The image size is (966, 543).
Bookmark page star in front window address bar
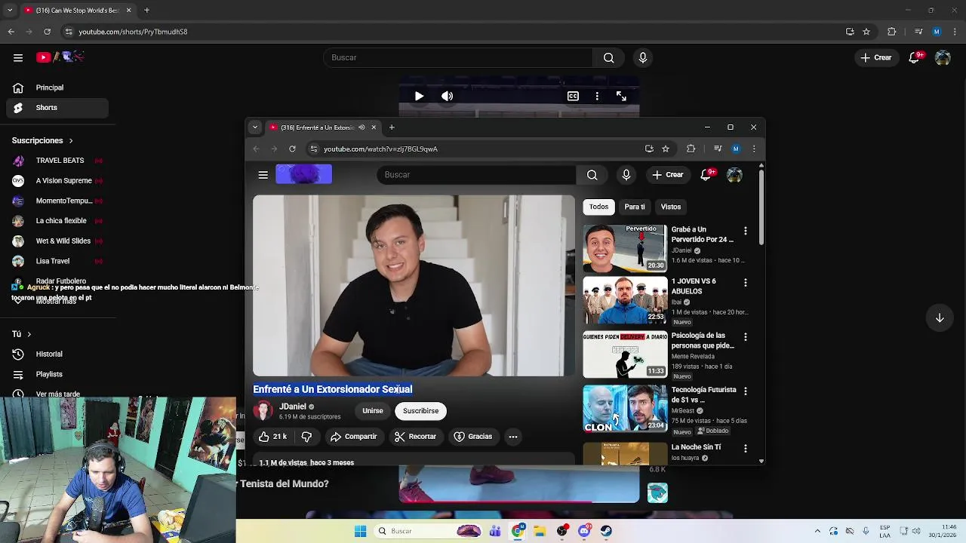pyautogui.click(x=666, y=149)
